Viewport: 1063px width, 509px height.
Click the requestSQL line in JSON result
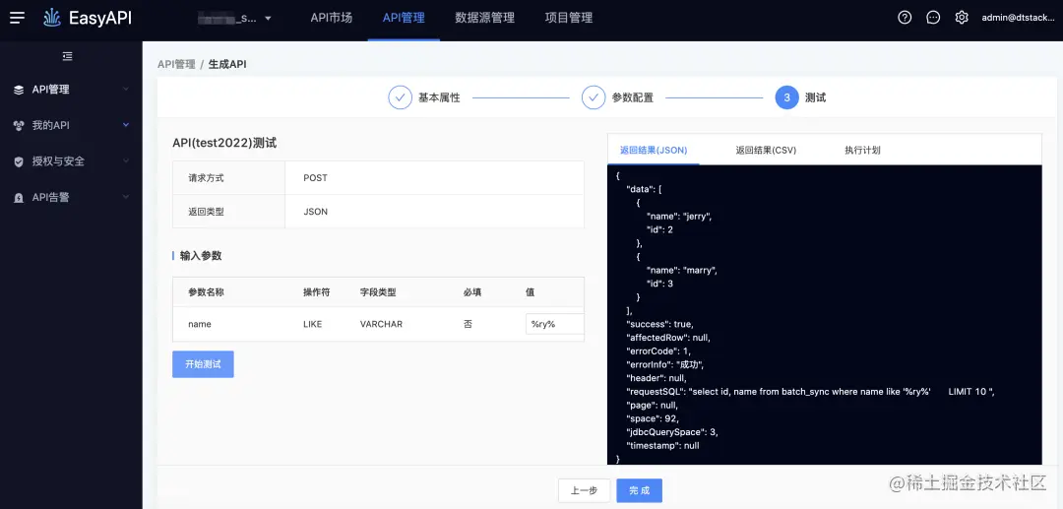[x=810, y=392]
